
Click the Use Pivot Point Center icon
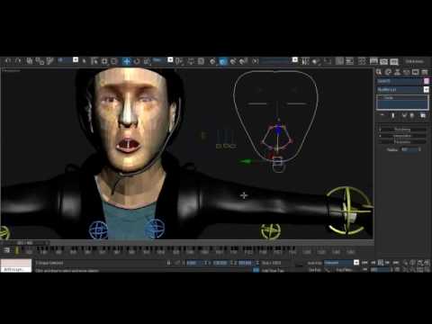coord(179,61)
